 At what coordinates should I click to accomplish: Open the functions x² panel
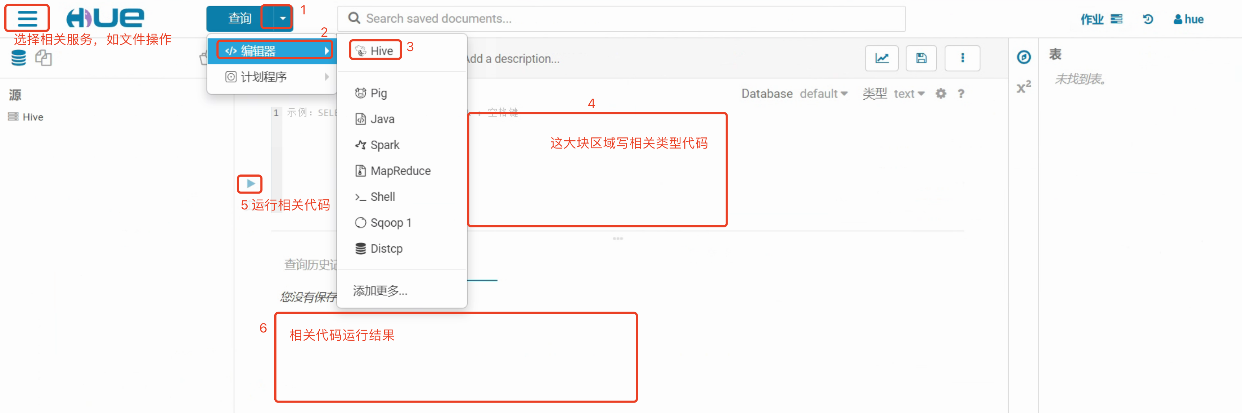coord(1023,87)
